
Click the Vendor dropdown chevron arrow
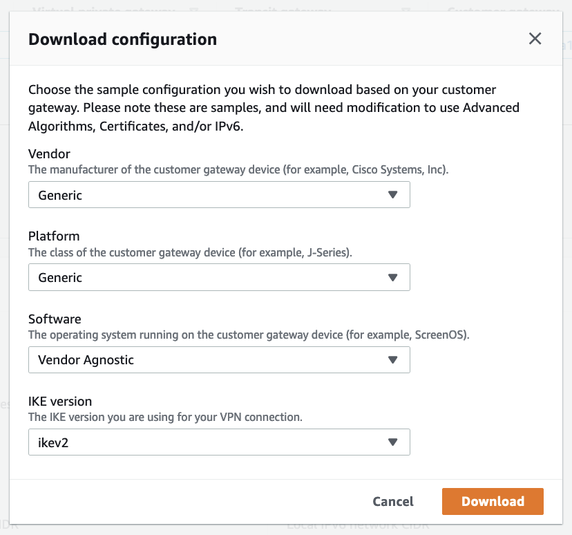click(393, 194)
